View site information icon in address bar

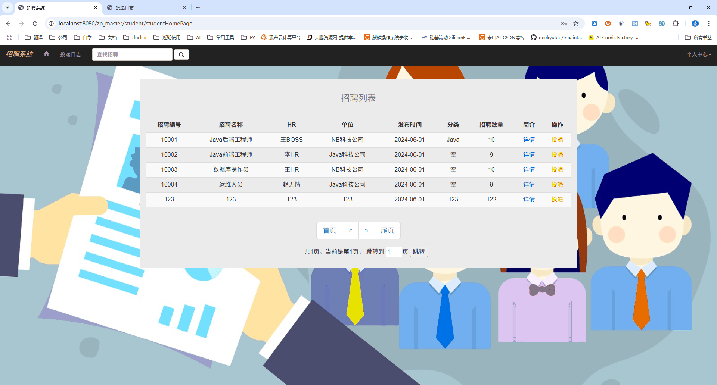tap(51, 24)
